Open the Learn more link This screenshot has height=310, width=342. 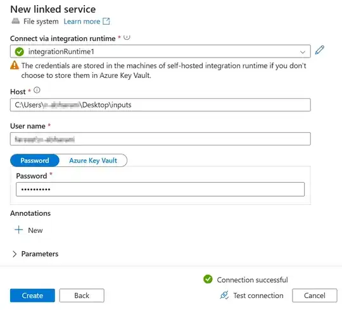[82, 22]
